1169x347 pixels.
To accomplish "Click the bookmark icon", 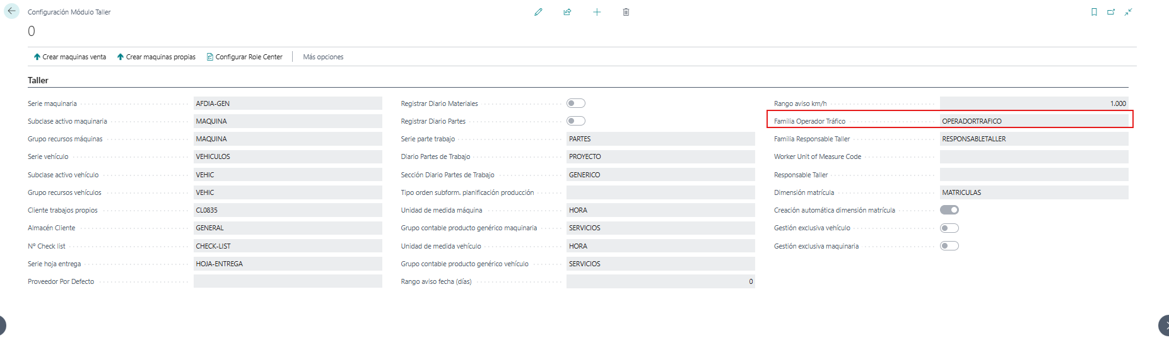I will 1094,12.
